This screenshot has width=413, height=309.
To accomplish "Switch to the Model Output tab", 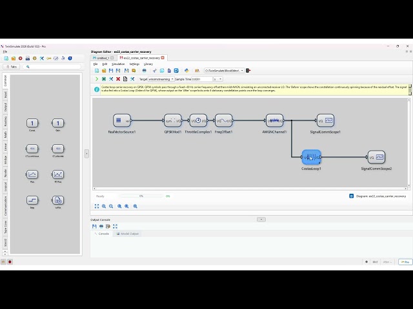I will [x=128, y=234].
